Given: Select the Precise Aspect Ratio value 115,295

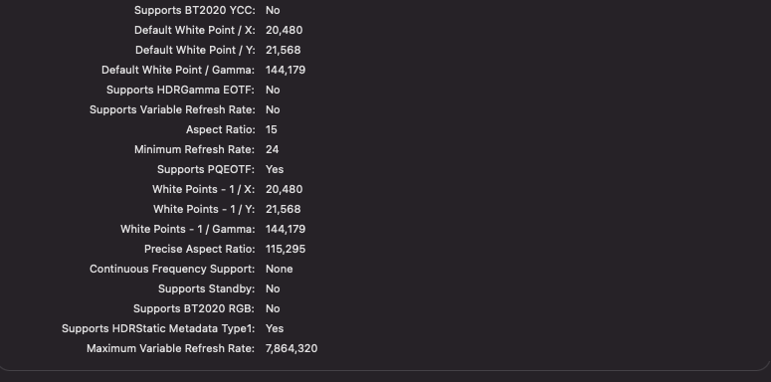Looking at the screenshot, I should point(286,250).
